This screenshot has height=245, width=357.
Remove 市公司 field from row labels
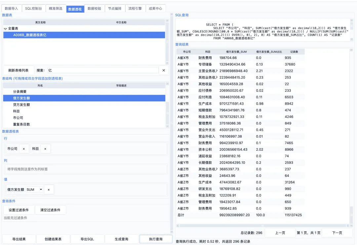click(x=24, y=149)
